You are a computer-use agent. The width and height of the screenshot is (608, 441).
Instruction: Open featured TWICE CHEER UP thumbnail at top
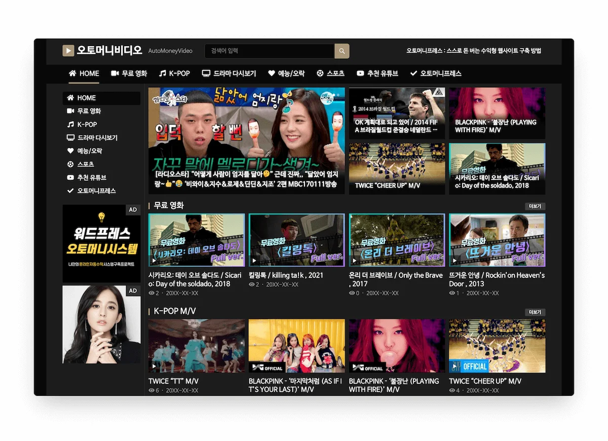397,169
